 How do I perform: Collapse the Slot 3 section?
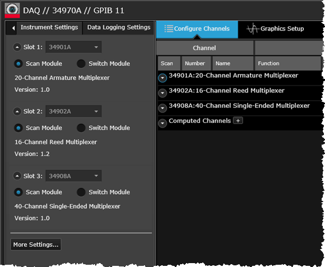coord(17,176)
